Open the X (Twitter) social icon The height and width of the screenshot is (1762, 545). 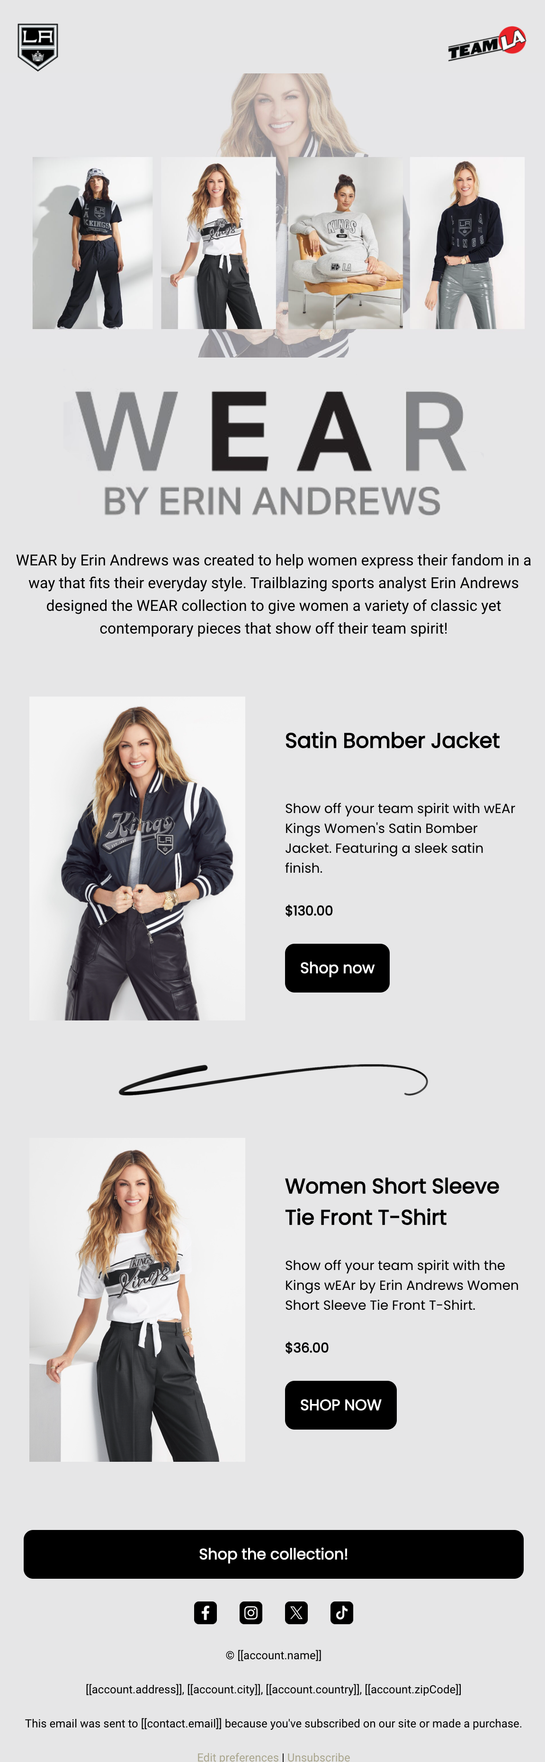point(296,1612)
